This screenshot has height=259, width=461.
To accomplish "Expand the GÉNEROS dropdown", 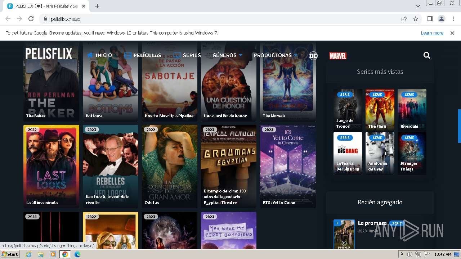I will pos(227,55).
